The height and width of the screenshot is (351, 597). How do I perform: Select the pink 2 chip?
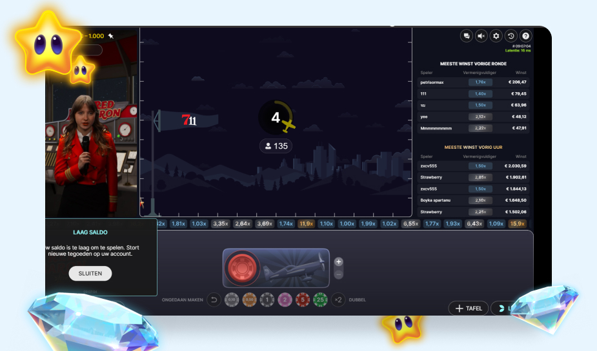(285, 299)
